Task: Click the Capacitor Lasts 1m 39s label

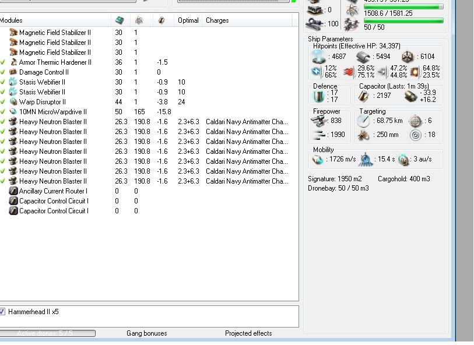Action: pos(394,86)
